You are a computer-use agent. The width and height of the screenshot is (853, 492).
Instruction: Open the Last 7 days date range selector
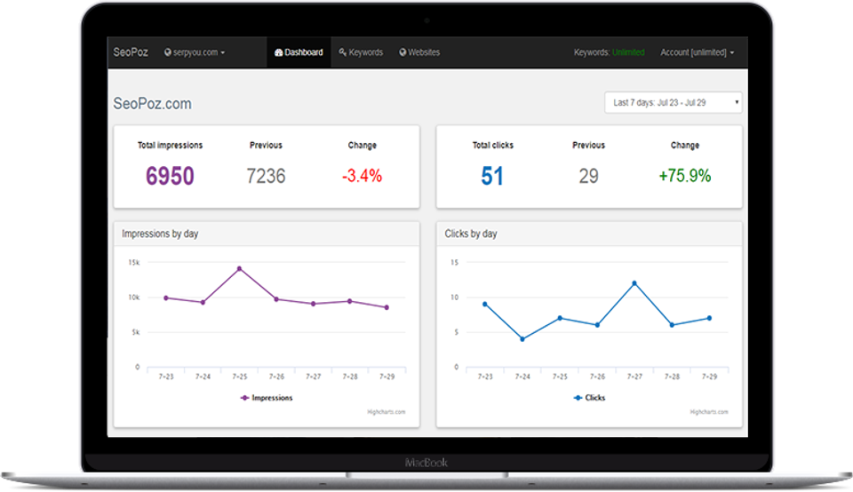click(673, 103)
